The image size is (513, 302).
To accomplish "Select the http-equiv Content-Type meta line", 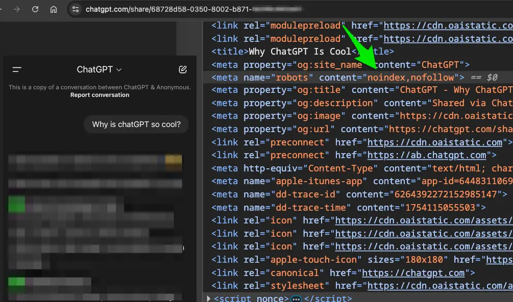I will coord(362,168).
